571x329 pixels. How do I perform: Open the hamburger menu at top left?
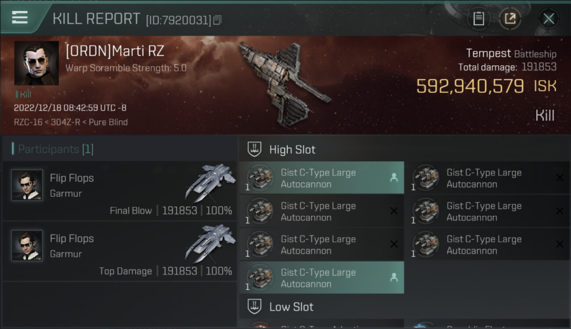pyautogui.click(x=20, y=18)
